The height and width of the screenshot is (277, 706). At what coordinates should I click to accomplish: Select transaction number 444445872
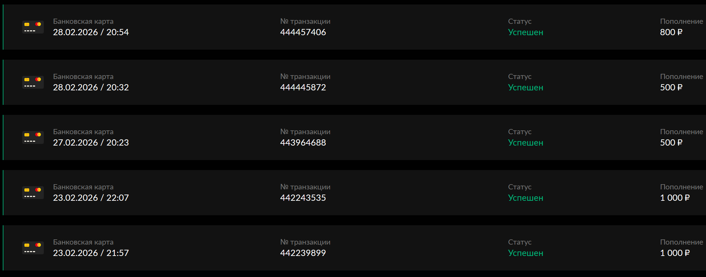303,87
